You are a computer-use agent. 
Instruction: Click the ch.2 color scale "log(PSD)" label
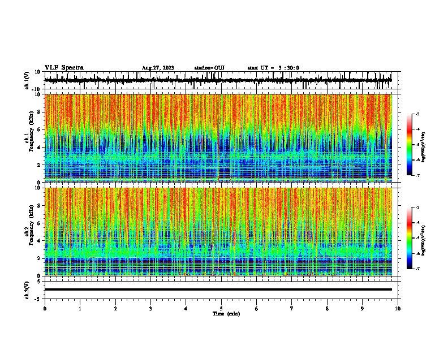(424, 240)
